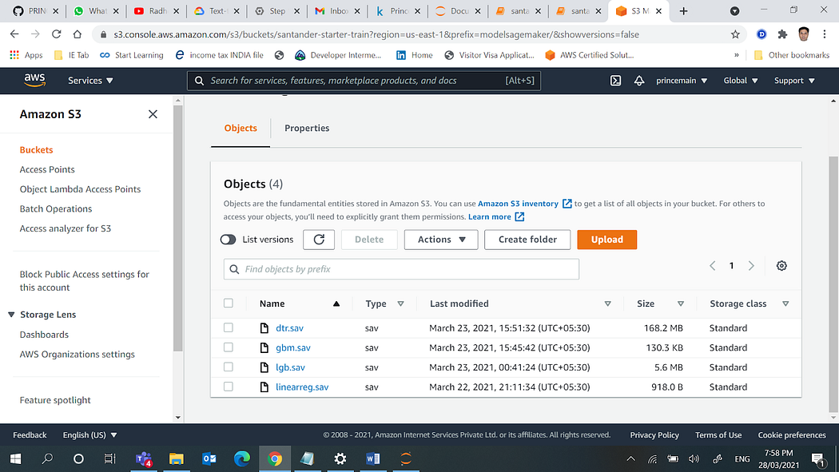Open Outlook from the taskbar
The height and width of the screenshot is (472, 839).
[x=209, y=458]
